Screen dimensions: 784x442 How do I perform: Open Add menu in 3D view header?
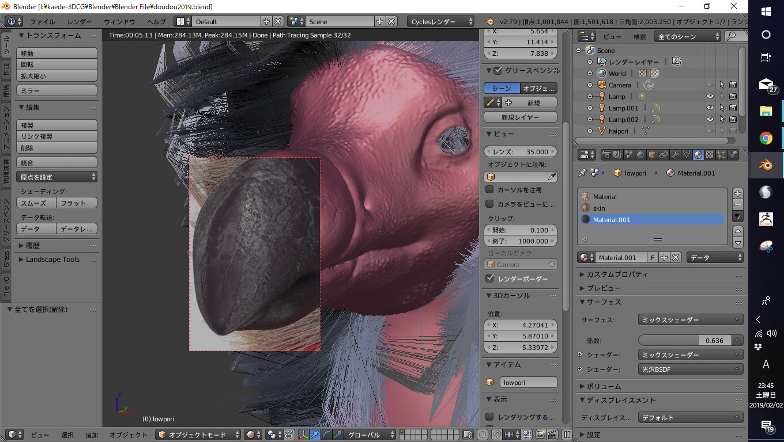click(x=92, y=435)
